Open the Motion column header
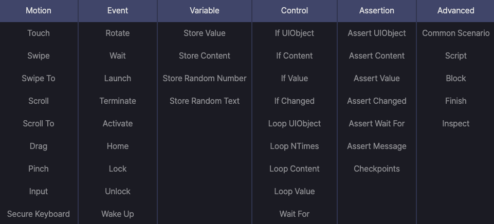This screenshot has width=494, height=224. click(39, 10)
